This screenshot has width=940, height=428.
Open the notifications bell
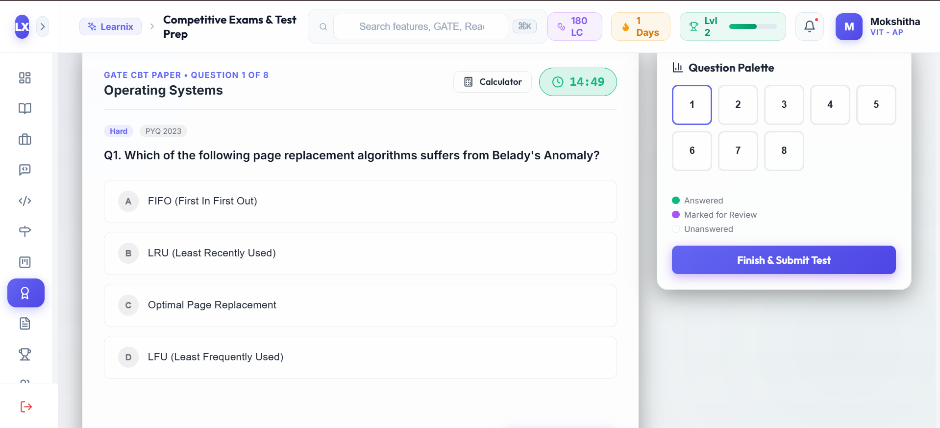coord(810,26)
